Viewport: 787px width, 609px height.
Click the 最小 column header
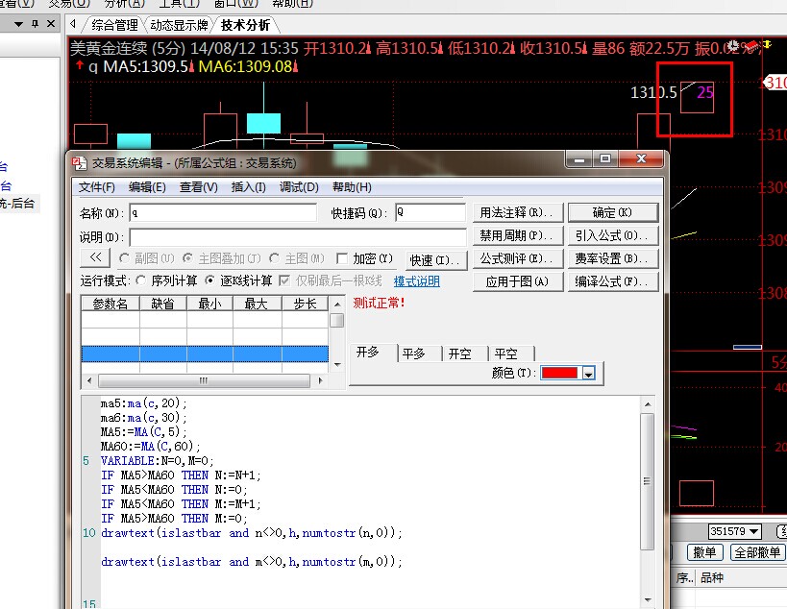(x=209, y=304)
